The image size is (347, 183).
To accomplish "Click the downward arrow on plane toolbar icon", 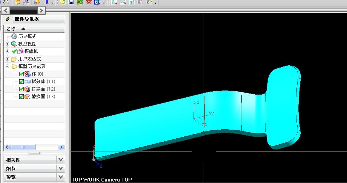I will coord(26,2).
